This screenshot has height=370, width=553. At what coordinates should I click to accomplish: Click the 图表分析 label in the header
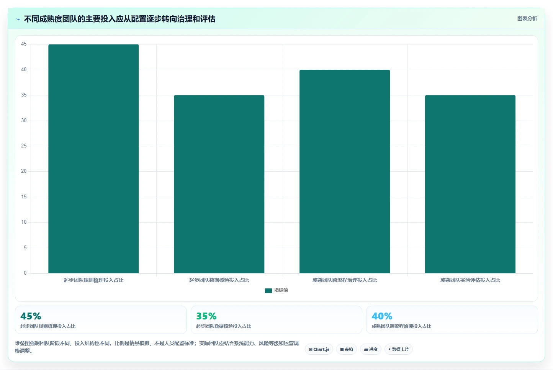527,18
